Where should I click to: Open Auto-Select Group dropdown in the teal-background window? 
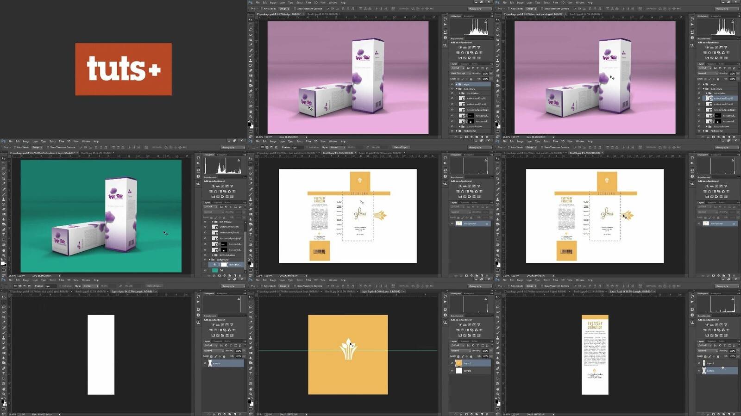pyautogui.click(x=37, y=147)
